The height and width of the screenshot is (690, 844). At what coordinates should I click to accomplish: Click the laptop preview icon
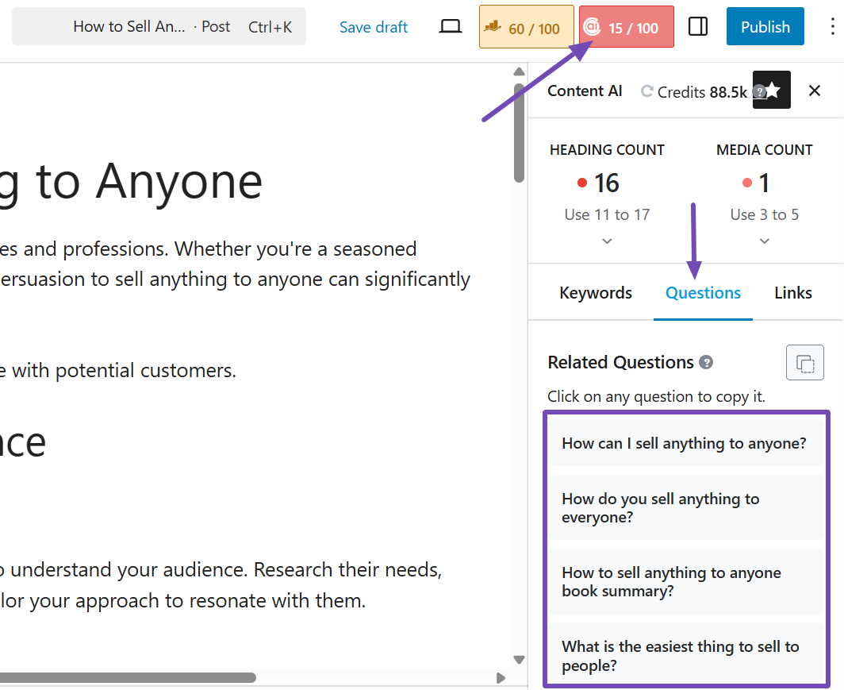coord(451,27)
